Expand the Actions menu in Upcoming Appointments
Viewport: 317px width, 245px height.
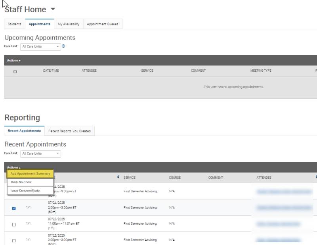(13, 61)
